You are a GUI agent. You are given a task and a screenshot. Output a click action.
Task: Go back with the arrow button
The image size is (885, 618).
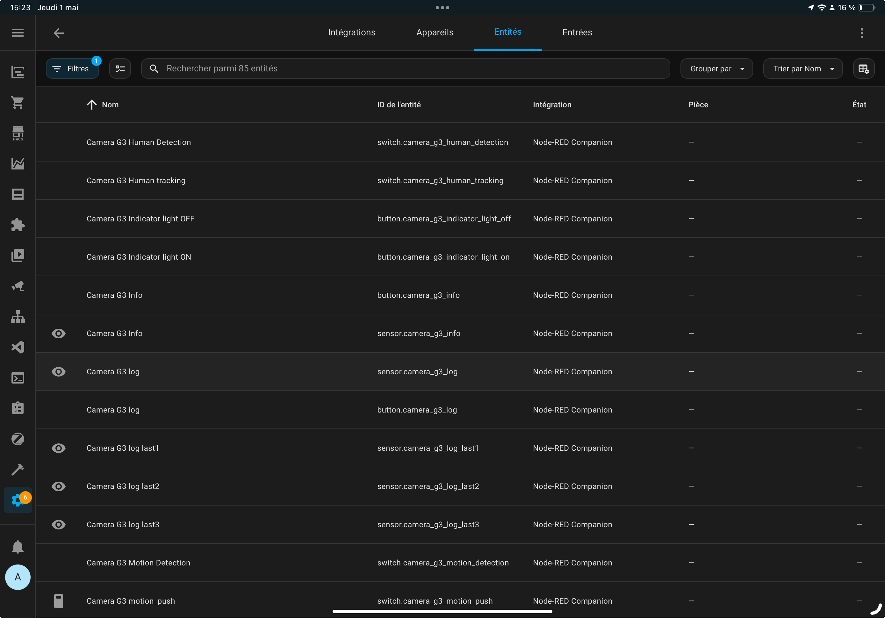59,33
